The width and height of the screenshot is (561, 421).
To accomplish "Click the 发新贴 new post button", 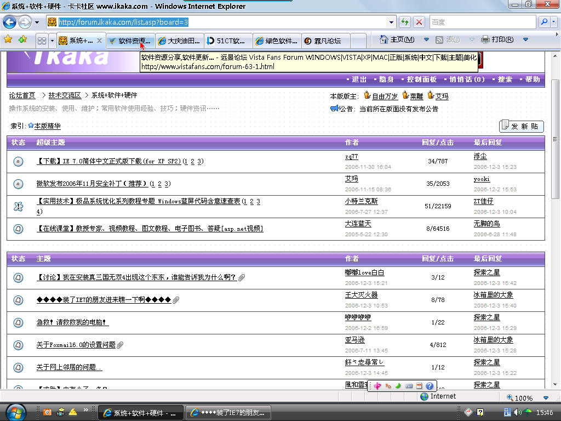I will [520, 126].
